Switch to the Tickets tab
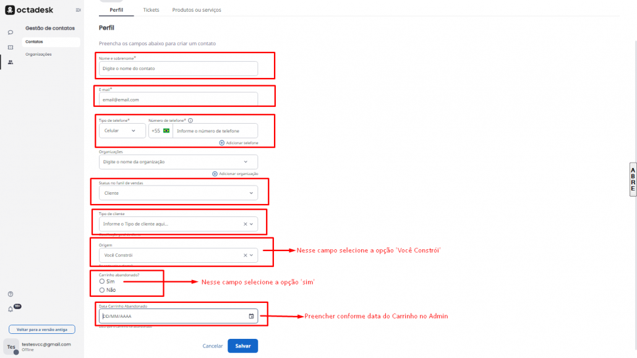The width and height of the screenshot is (637, 358). [x=151, y=10]
